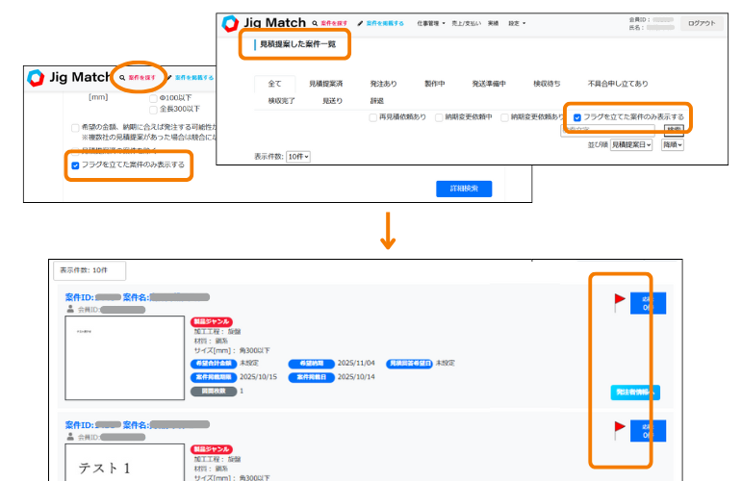Expand the 降順 order dropdown

point(672,144)
